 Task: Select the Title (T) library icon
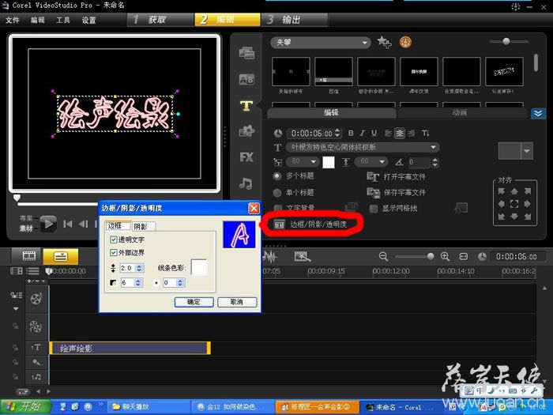(246, 105)
